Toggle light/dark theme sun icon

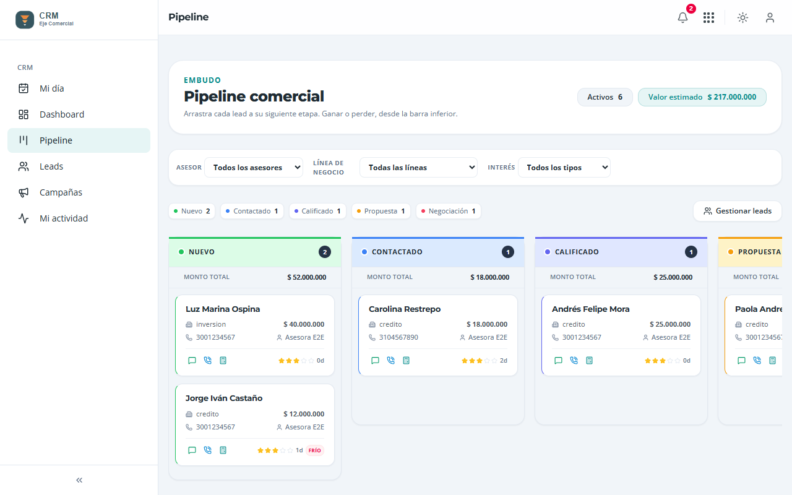click(742, 17)
